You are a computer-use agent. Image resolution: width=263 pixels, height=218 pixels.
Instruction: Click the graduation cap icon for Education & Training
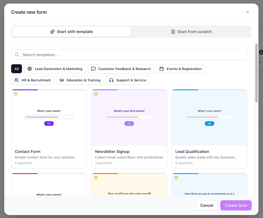pos(62,80)
